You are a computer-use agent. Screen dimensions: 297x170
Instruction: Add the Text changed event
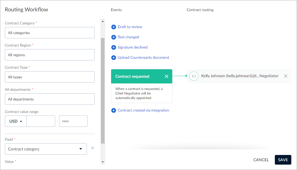click(x=128, y=37)
